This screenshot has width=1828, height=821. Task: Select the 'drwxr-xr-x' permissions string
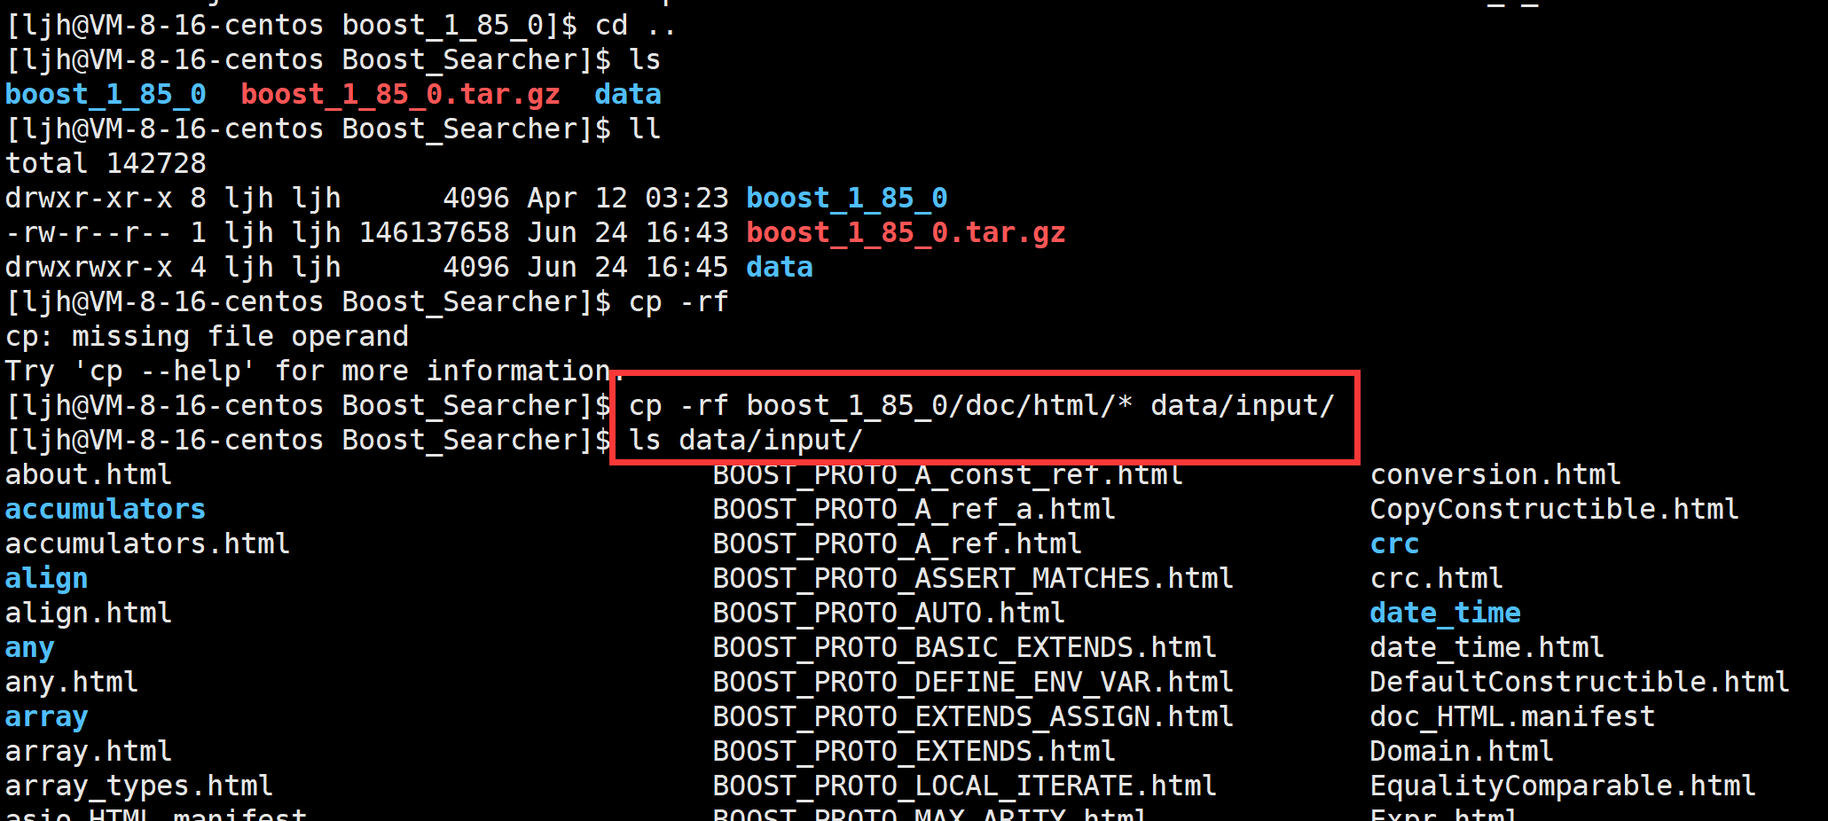point(89,198)
